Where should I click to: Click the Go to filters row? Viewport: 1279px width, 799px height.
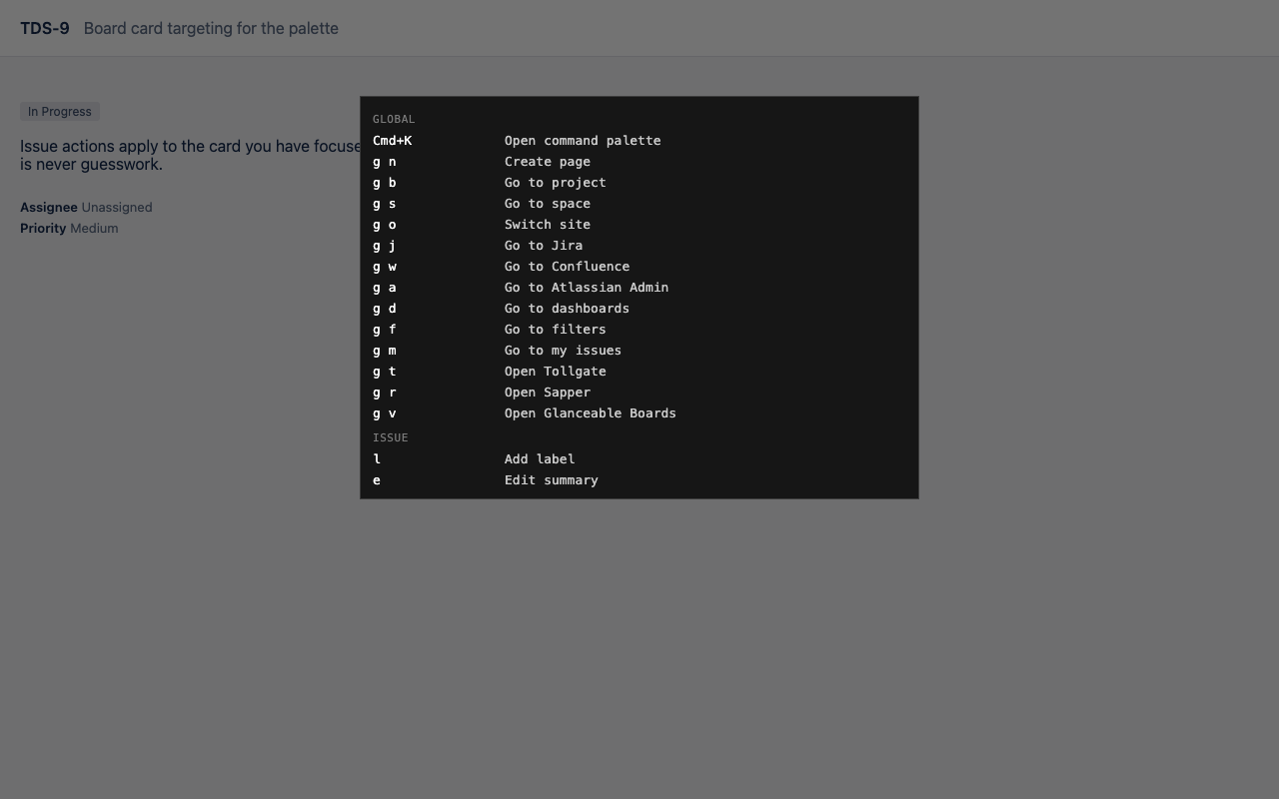click(639, 330)
